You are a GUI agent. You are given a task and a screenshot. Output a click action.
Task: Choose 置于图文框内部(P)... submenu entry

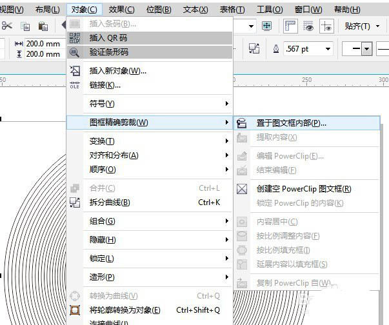307,123
